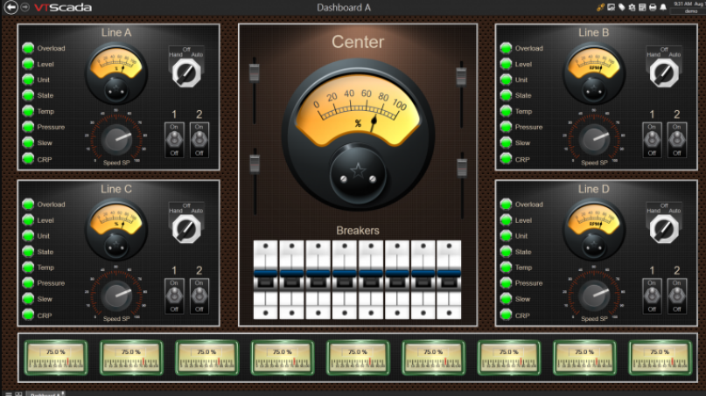Click the lower right slider handle in Center panel

(x=462, y=167)
